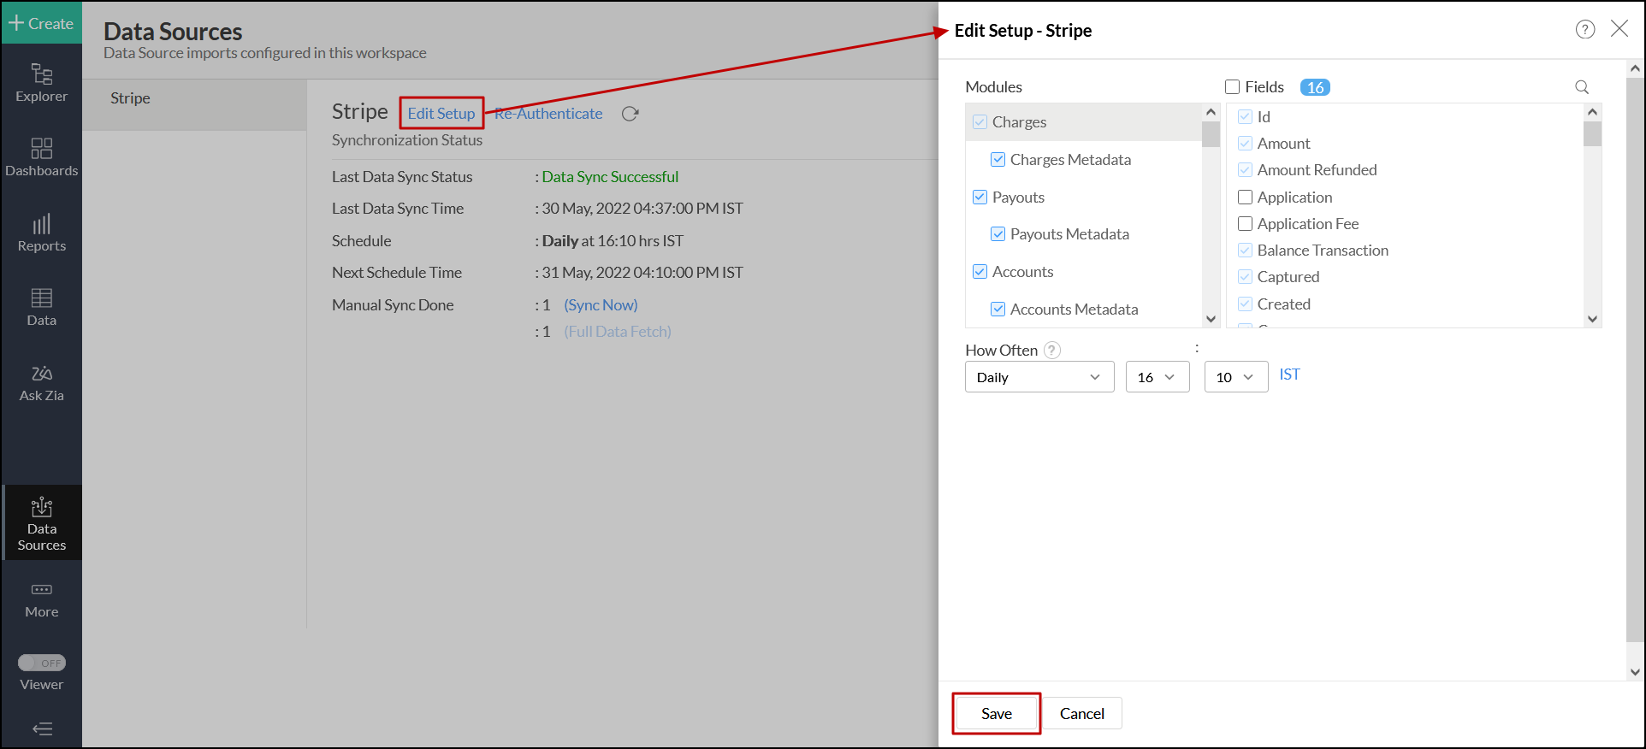Image resolution: width=1646 pixels, height=749 pixels.
Task: Collapse the sidebar with bottom arrow icon
Action: (42, 728)
